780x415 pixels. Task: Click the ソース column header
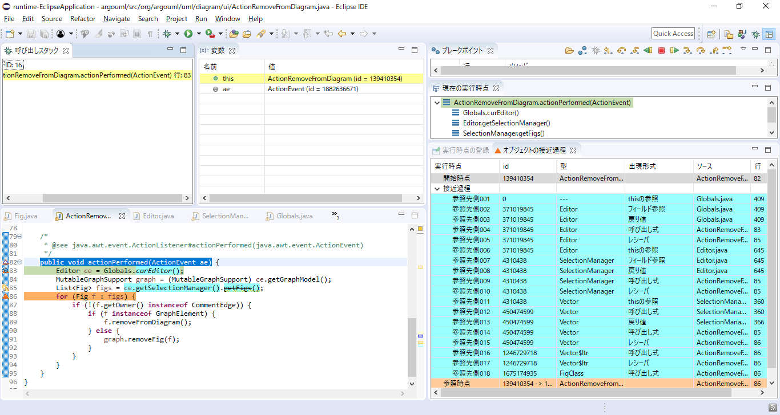722,166
